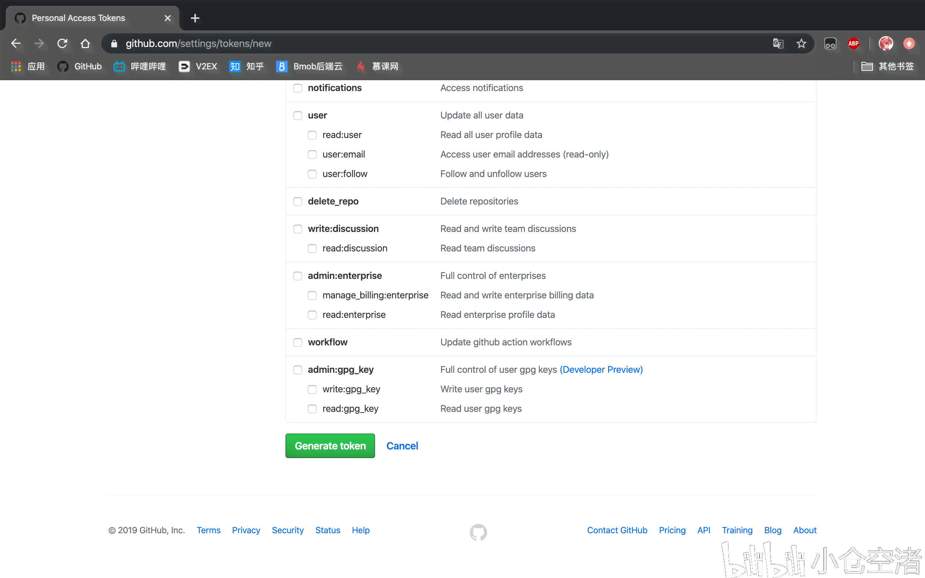This screenshot has width=925, height=578.
Task: Click the GitHub logo icon in bookmarks bar
Action: click(x=64, y=66)
